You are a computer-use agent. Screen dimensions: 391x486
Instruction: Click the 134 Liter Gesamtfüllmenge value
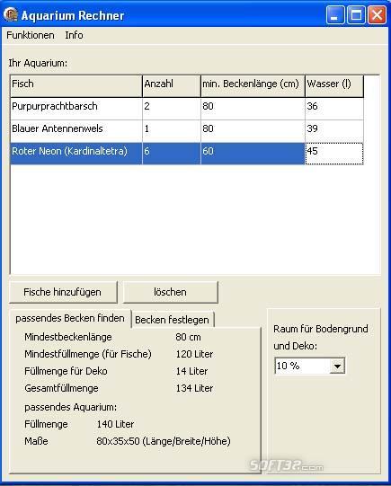pyautogui.click(x=195, y=388)
